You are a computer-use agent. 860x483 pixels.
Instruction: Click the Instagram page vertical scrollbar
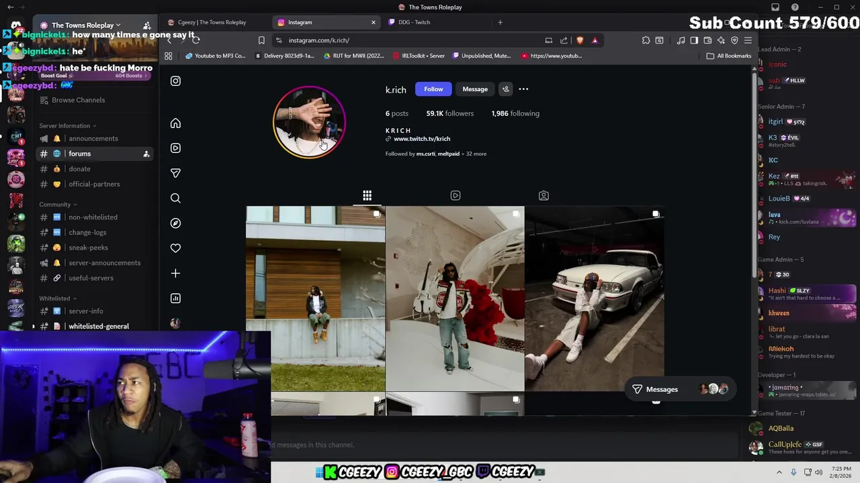pyautogui.click(x=754, y=174)
